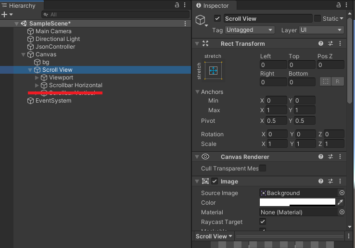Image resolution: width=355 pixels, height=248 pixels.
Task: Click the Main Camera cube icon
Action: pos(30,31)
